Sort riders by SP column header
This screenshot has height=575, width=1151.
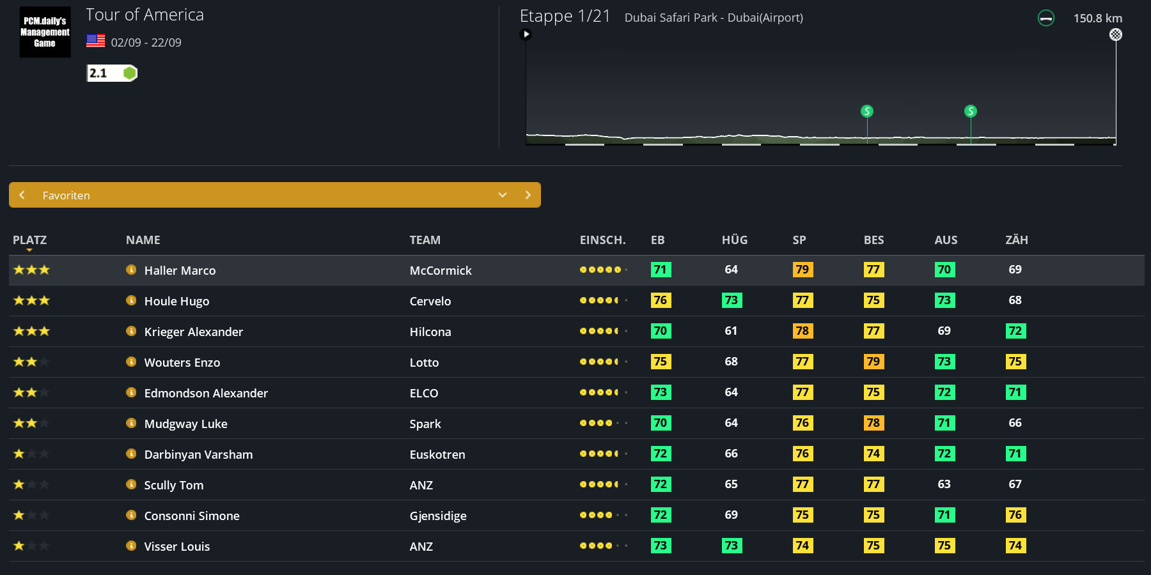click(799, 240)
